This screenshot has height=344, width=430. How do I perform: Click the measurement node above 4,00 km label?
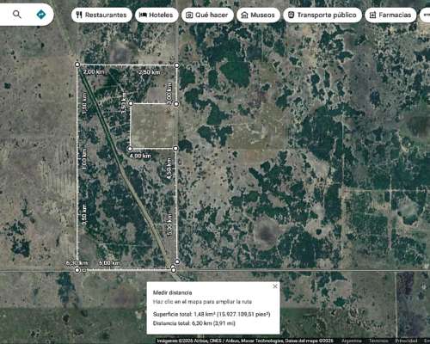[130, 149]
